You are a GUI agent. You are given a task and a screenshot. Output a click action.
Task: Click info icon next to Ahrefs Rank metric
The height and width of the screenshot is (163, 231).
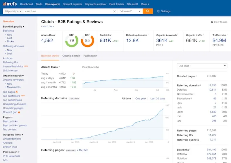[56, 35]
